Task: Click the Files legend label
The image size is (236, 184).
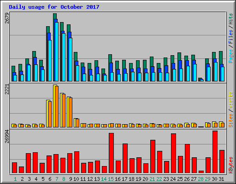Action: (231, 37)
